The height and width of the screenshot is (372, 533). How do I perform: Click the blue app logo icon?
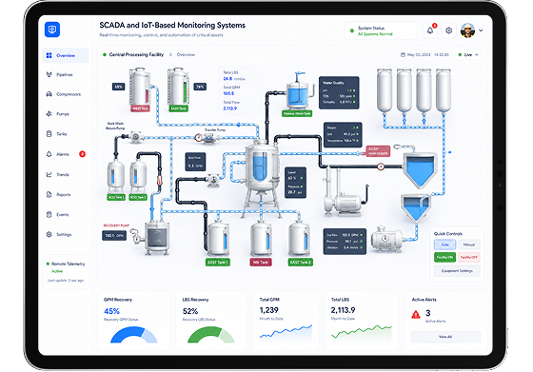coord(52,29)
